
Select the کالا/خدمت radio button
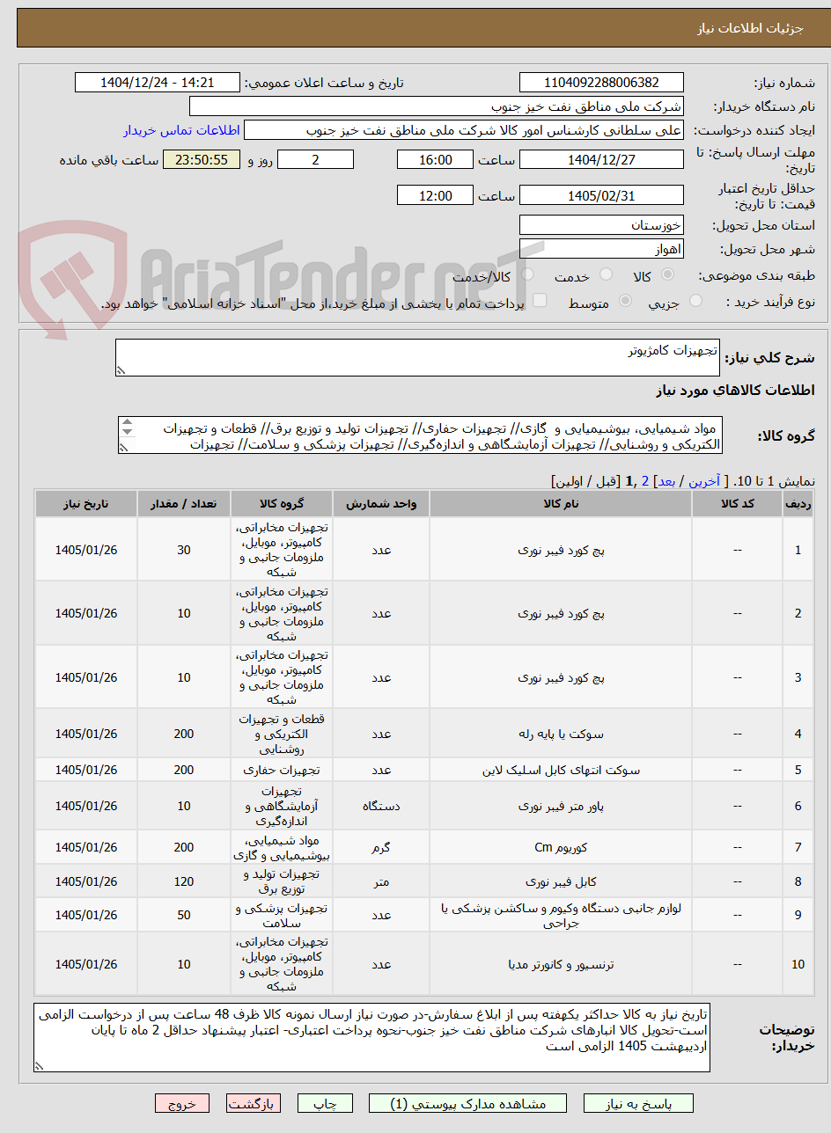coord(527,275)
